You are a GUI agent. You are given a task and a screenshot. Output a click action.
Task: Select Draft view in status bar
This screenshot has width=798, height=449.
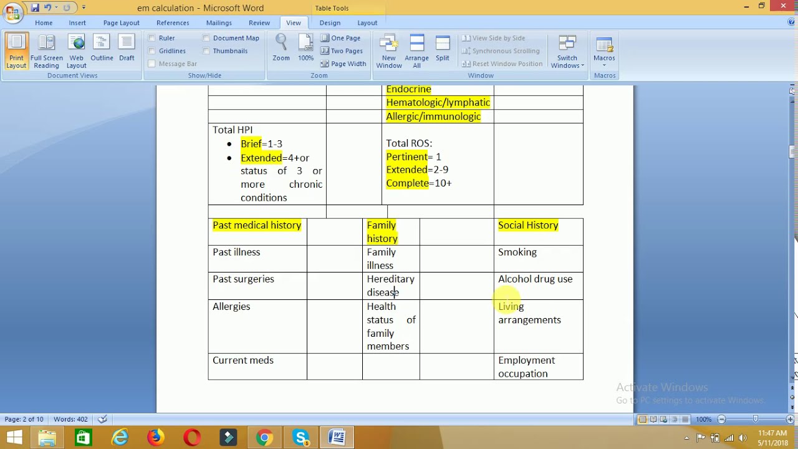coord(685,420)
